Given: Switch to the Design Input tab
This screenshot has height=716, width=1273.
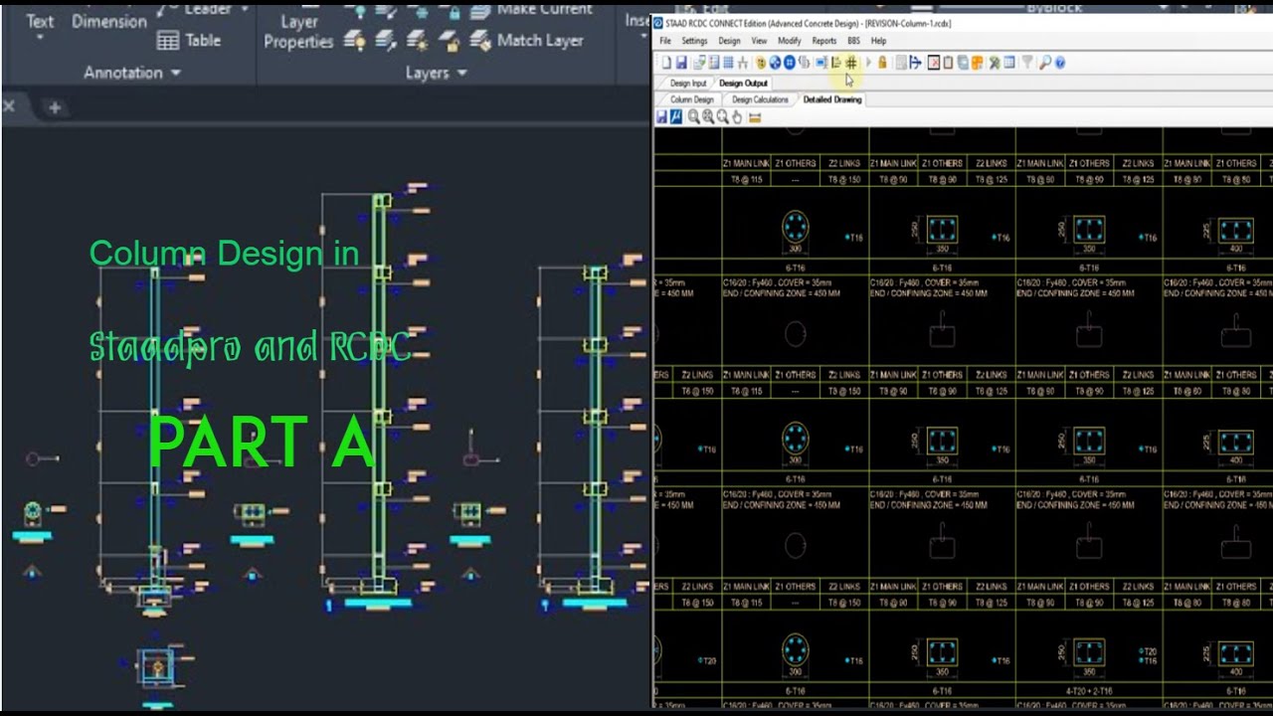Looking at the screenshot, I should [688, 84].
